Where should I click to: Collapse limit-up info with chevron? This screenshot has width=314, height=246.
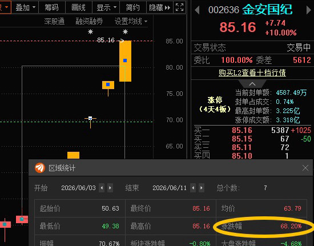click(x=252, y=84)
